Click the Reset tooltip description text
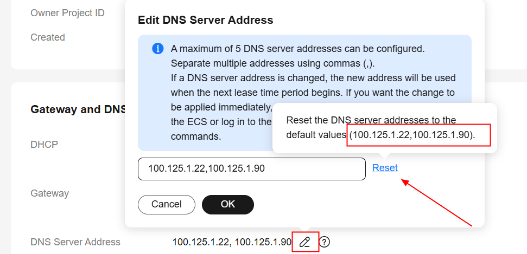The height and width of the screenshot is (254, 527). pyautogui.click(x=371, y=120)
